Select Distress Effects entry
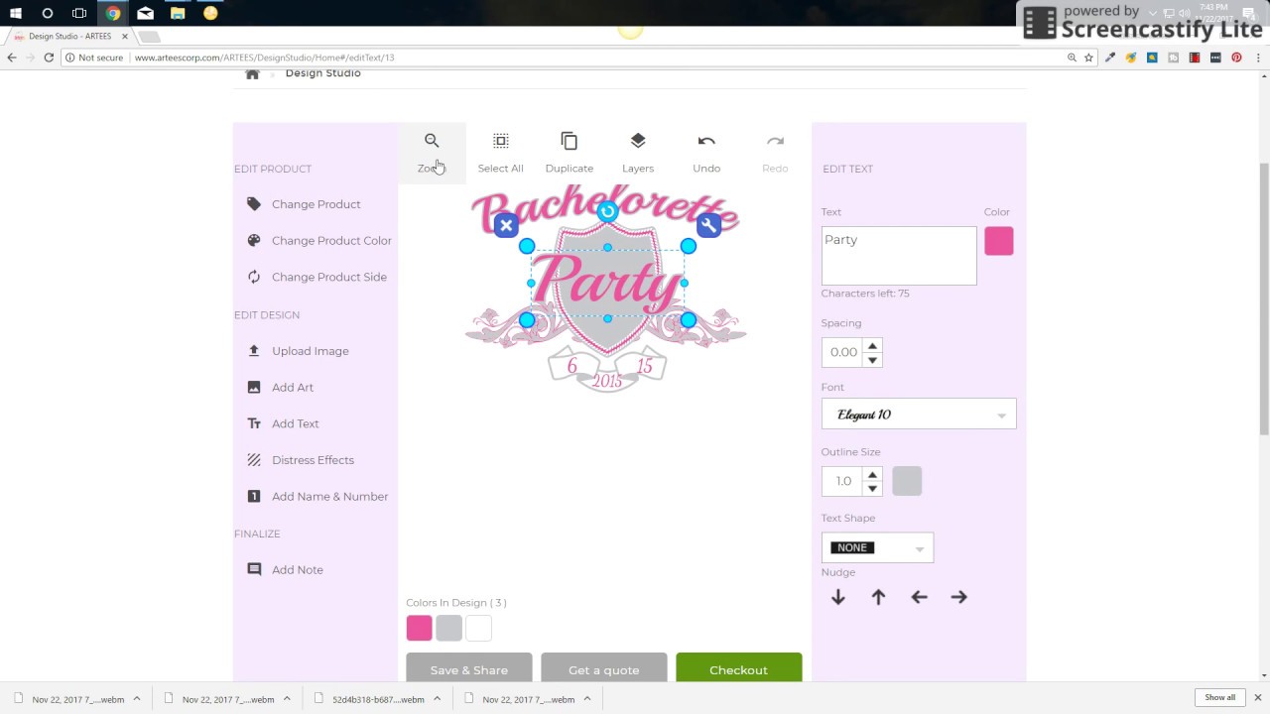Screen dimensions: 1270x714 tap(313, 460)
